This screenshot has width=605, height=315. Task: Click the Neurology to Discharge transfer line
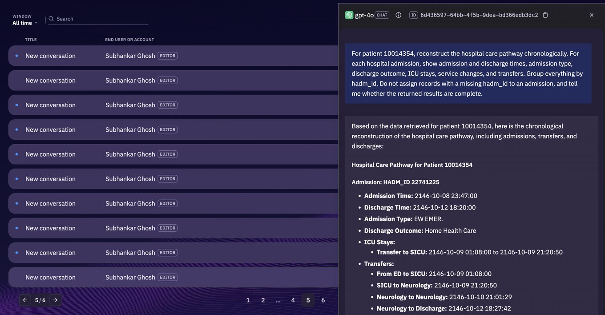coord(443,309)
